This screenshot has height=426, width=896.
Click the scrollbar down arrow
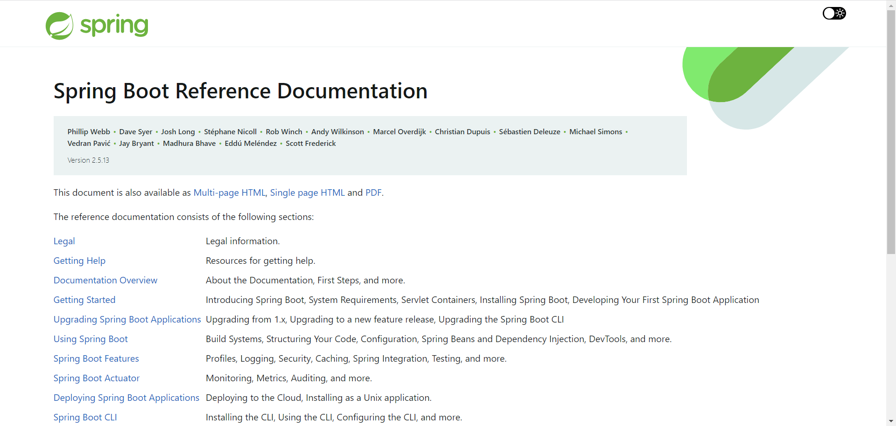pyautogui.click(x=891, y=421)
